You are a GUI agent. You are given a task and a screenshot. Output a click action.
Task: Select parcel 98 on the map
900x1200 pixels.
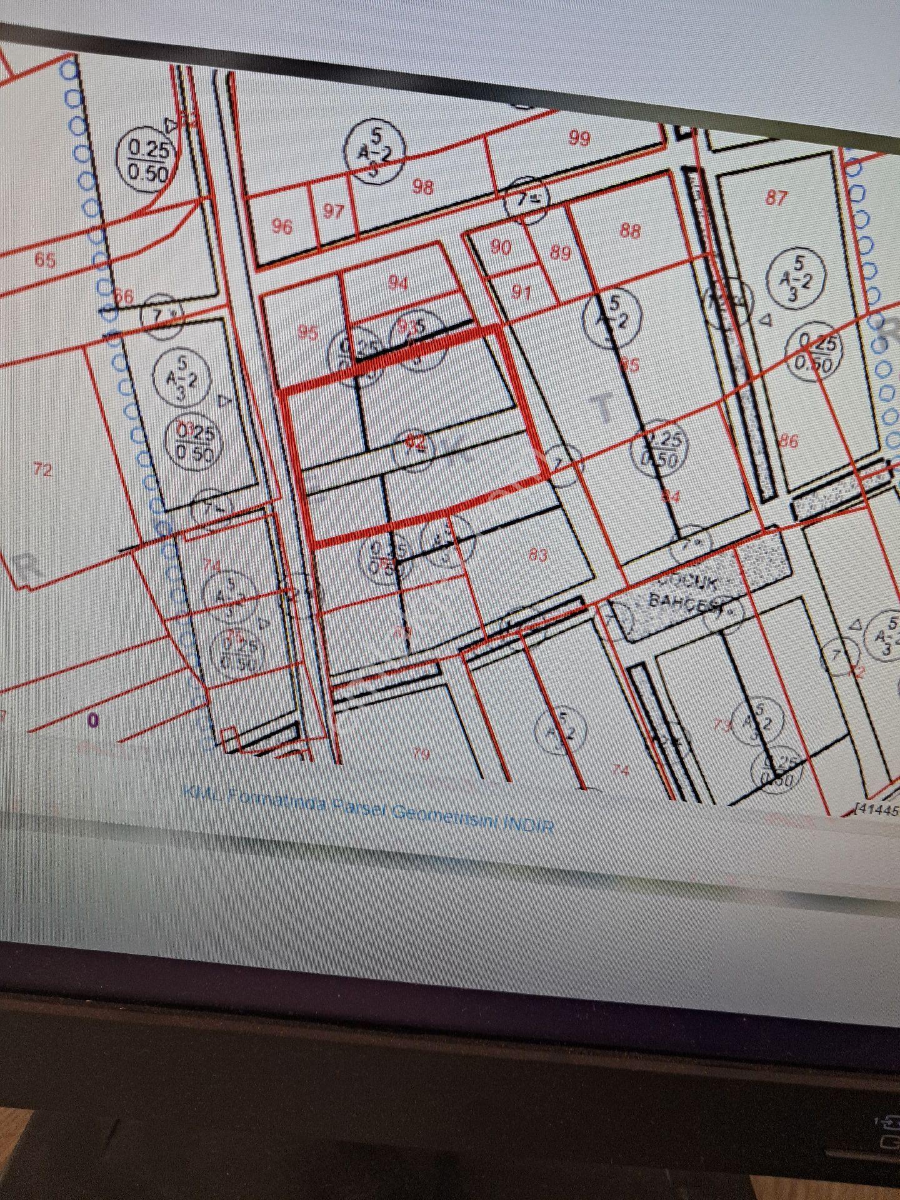(423, 187)
